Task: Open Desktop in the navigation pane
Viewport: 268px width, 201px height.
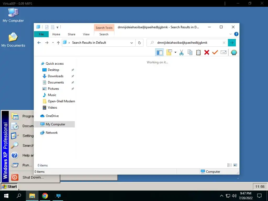Action: click(53, 70)
